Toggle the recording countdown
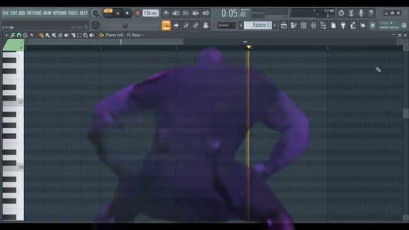This screenshot has width=409, height=230. point(186,13)
